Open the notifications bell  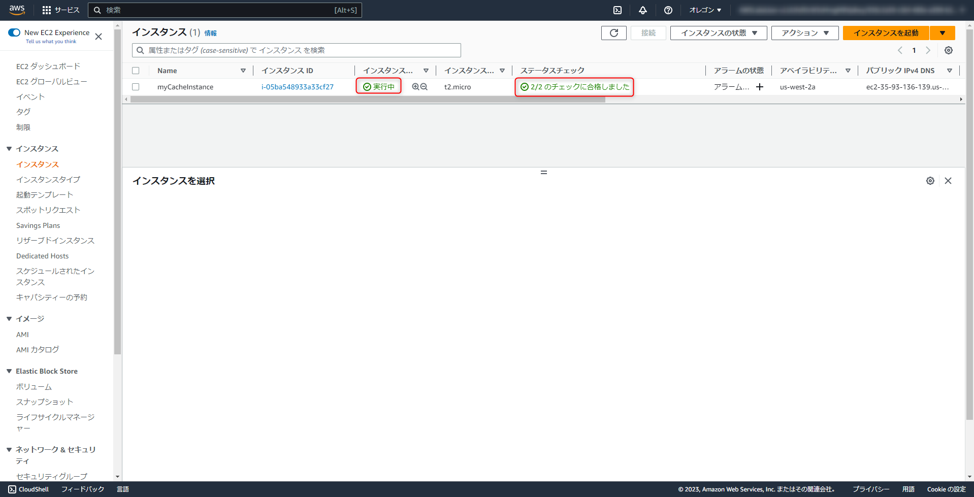[x=642, y=10]
